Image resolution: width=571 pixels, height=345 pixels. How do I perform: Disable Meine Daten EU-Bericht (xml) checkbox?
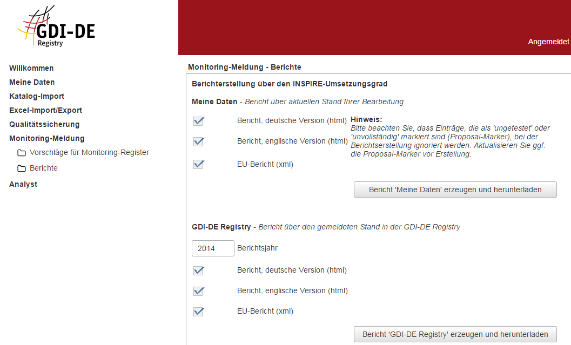[198, 164]
